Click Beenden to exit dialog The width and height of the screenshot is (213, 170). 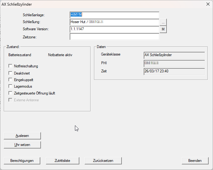(195, 161)
